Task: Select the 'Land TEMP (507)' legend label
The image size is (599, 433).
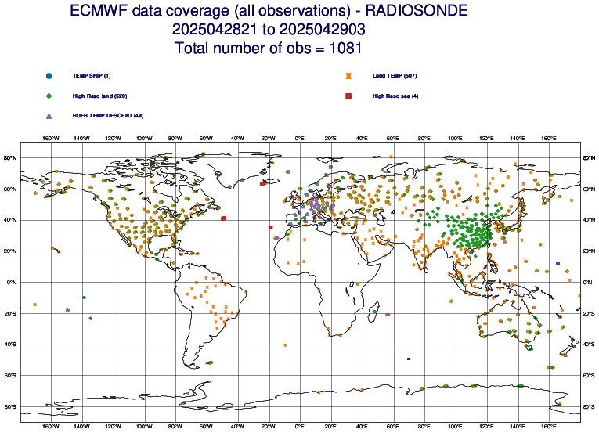Action: (395, 76)
